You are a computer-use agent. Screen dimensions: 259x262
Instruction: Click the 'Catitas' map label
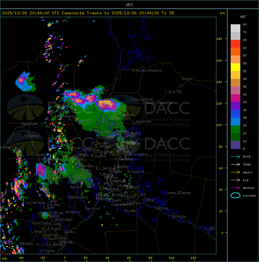pyautogui.click(x=162, y=208)
